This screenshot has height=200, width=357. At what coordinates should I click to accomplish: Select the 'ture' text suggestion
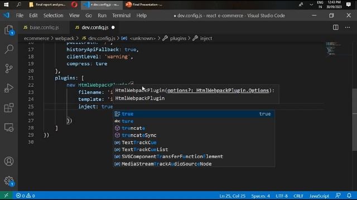tap(194, 121)
